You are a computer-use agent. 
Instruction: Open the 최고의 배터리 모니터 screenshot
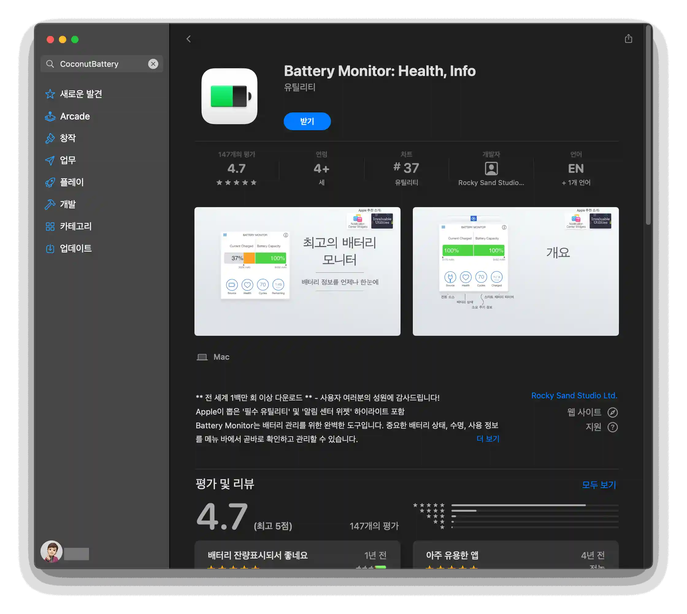click(297, 271)
